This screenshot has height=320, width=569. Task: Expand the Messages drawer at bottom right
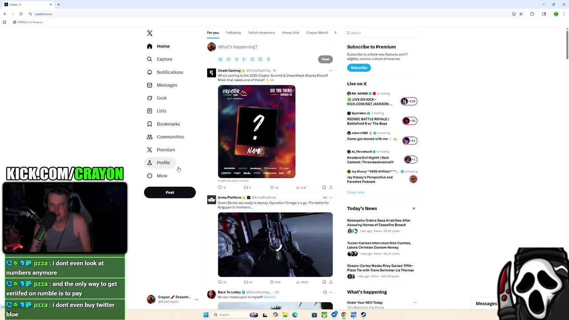click(486, 304)
